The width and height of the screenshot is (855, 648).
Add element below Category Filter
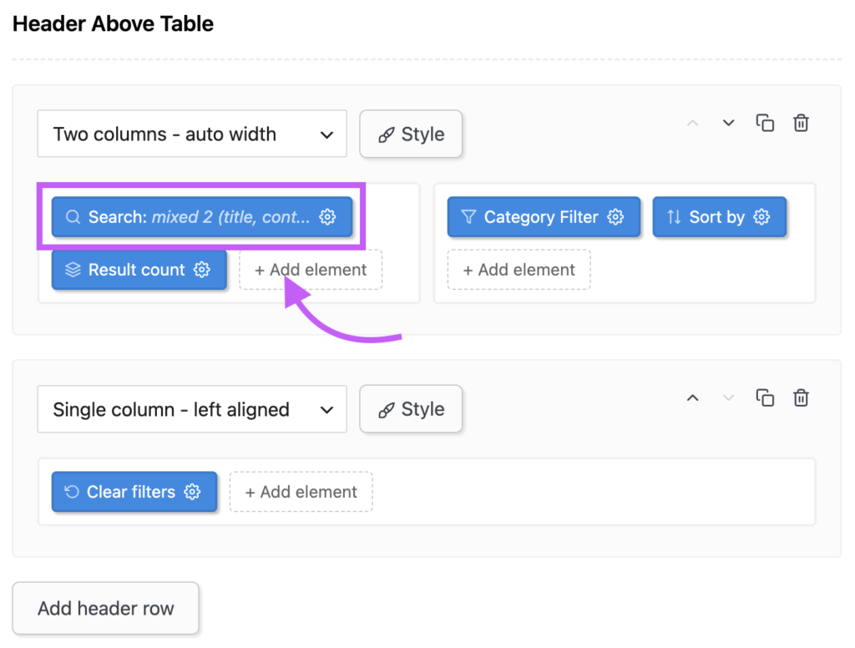point(519,270)
